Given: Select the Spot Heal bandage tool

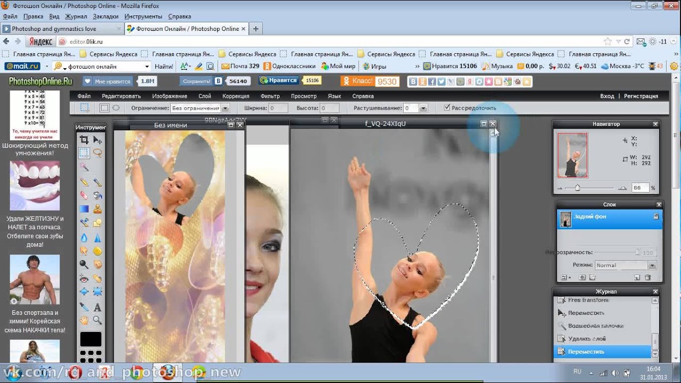Looking at the screenshot, I should pos(97,278).
